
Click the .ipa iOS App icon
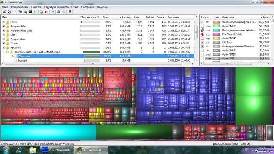coord(203,42)
